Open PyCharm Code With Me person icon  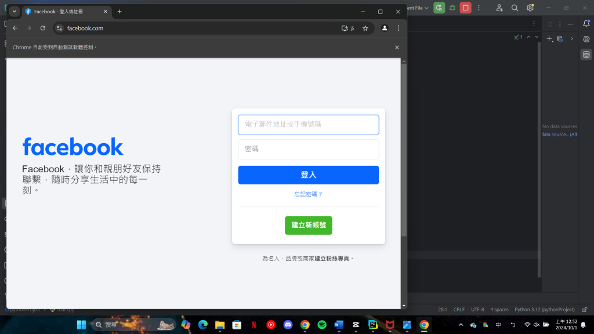(x=499, y=8)
